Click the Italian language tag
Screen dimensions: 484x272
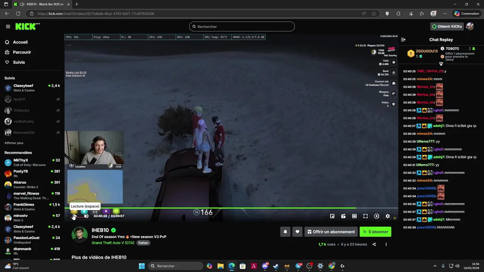point(143,243)
